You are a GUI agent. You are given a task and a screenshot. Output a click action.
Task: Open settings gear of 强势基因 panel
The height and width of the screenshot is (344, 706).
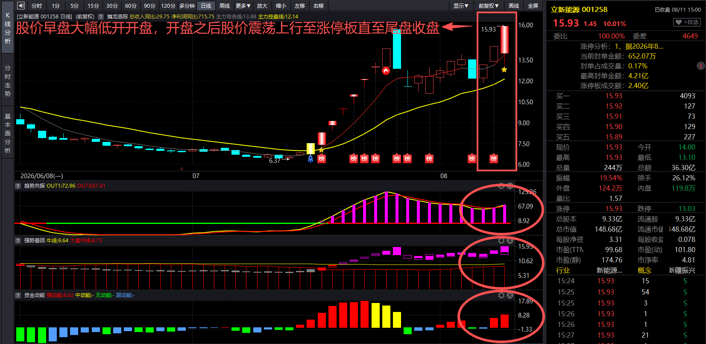pyautogui.click(x=501, y=241)
